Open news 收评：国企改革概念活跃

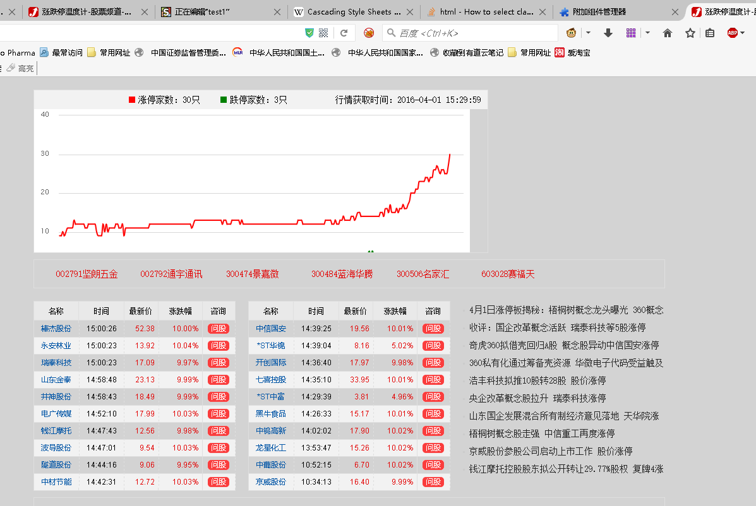[557, 327]
